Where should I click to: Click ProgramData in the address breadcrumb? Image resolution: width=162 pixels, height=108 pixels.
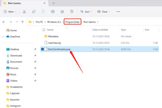coord(73,22)
